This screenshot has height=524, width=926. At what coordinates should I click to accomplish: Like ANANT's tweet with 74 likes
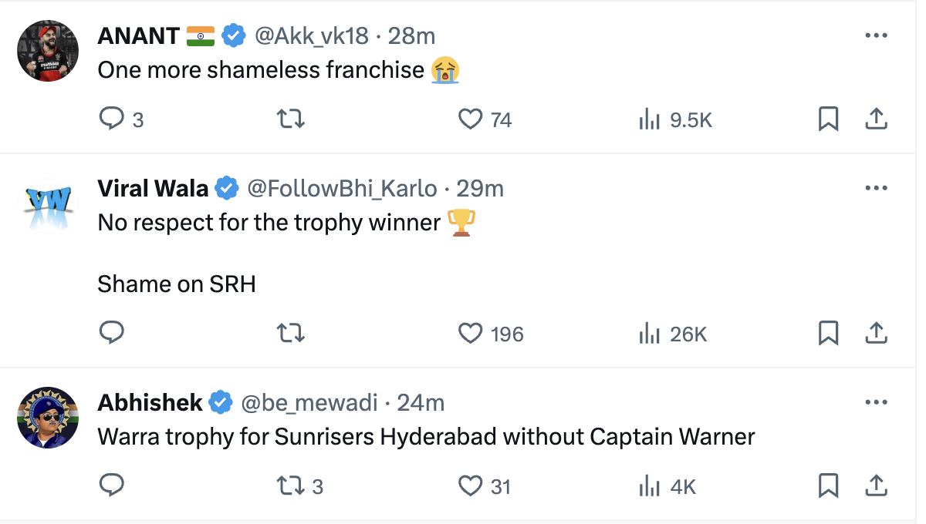471,119
